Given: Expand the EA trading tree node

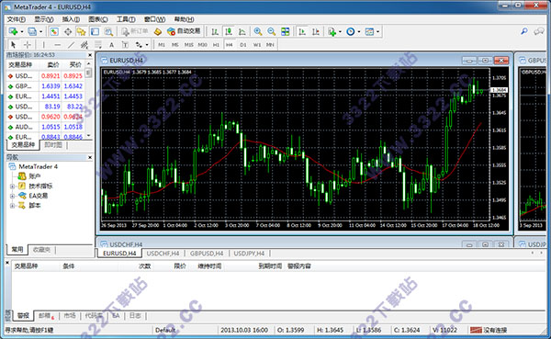Looking at the screenshot, I should [12, 196].
